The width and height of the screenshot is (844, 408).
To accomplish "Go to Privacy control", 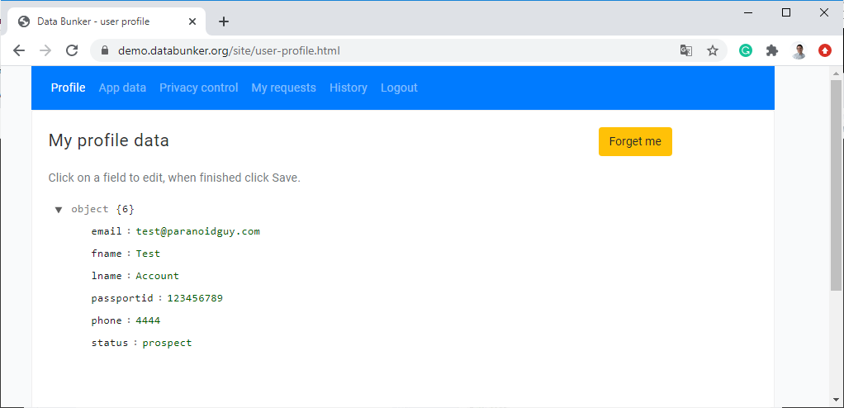I will (x=199, y=88).
